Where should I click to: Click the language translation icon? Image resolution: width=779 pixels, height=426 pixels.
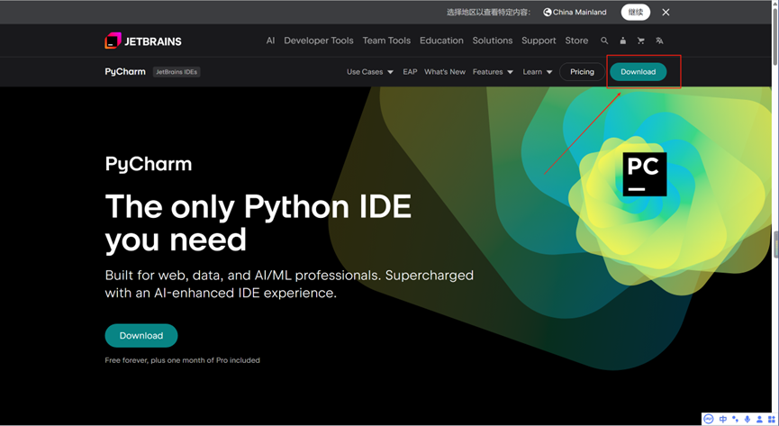coord(659,41)
